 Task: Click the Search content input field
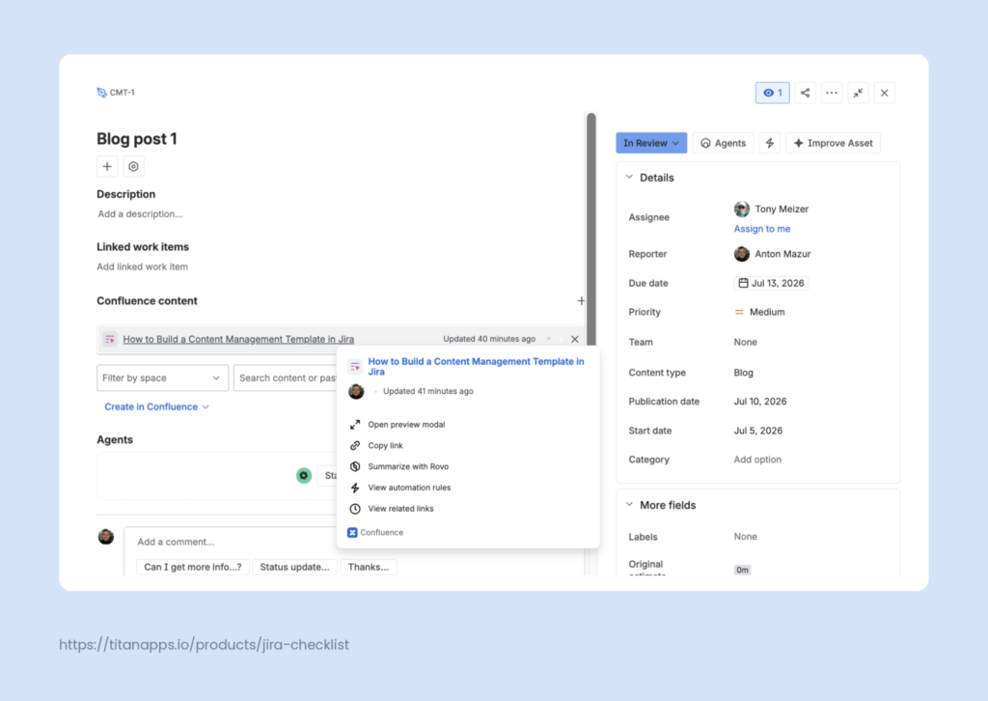click(286, 378)
